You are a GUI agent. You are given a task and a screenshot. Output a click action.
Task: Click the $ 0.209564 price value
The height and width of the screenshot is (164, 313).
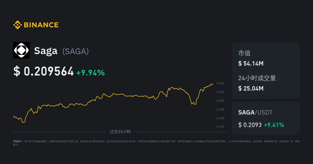click(x=44, y=72)
